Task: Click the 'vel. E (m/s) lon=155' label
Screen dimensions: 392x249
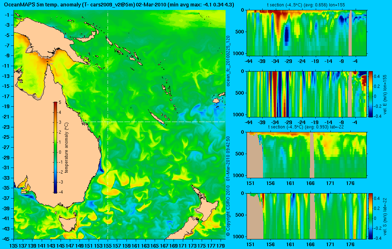Action: coord(385,94)
